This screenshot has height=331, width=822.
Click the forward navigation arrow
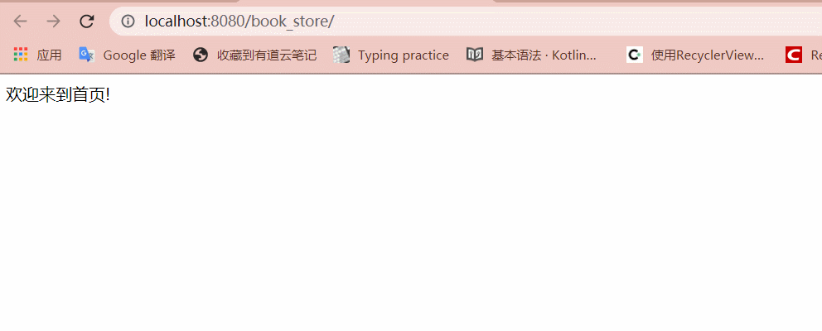click(54, 21)
